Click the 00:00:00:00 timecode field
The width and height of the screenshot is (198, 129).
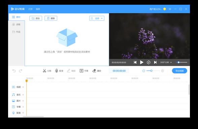click(119, 71)
